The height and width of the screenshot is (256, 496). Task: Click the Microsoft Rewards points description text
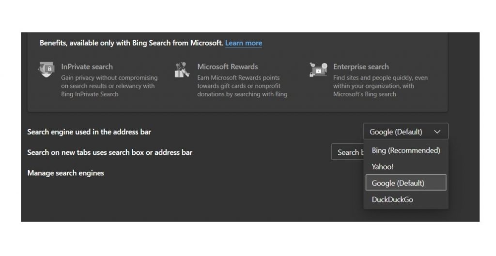[x=242, y=86]
